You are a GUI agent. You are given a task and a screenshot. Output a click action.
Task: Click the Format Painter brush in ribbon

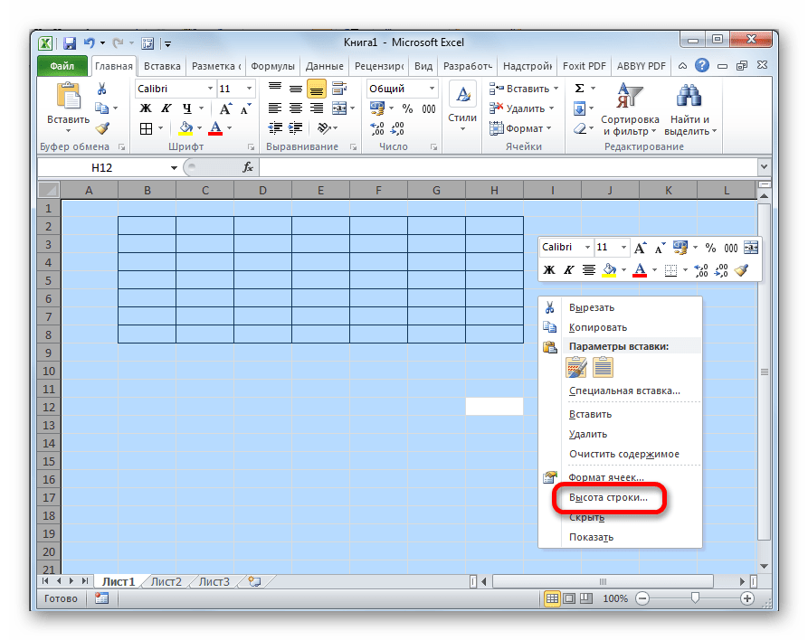point(102,127)
